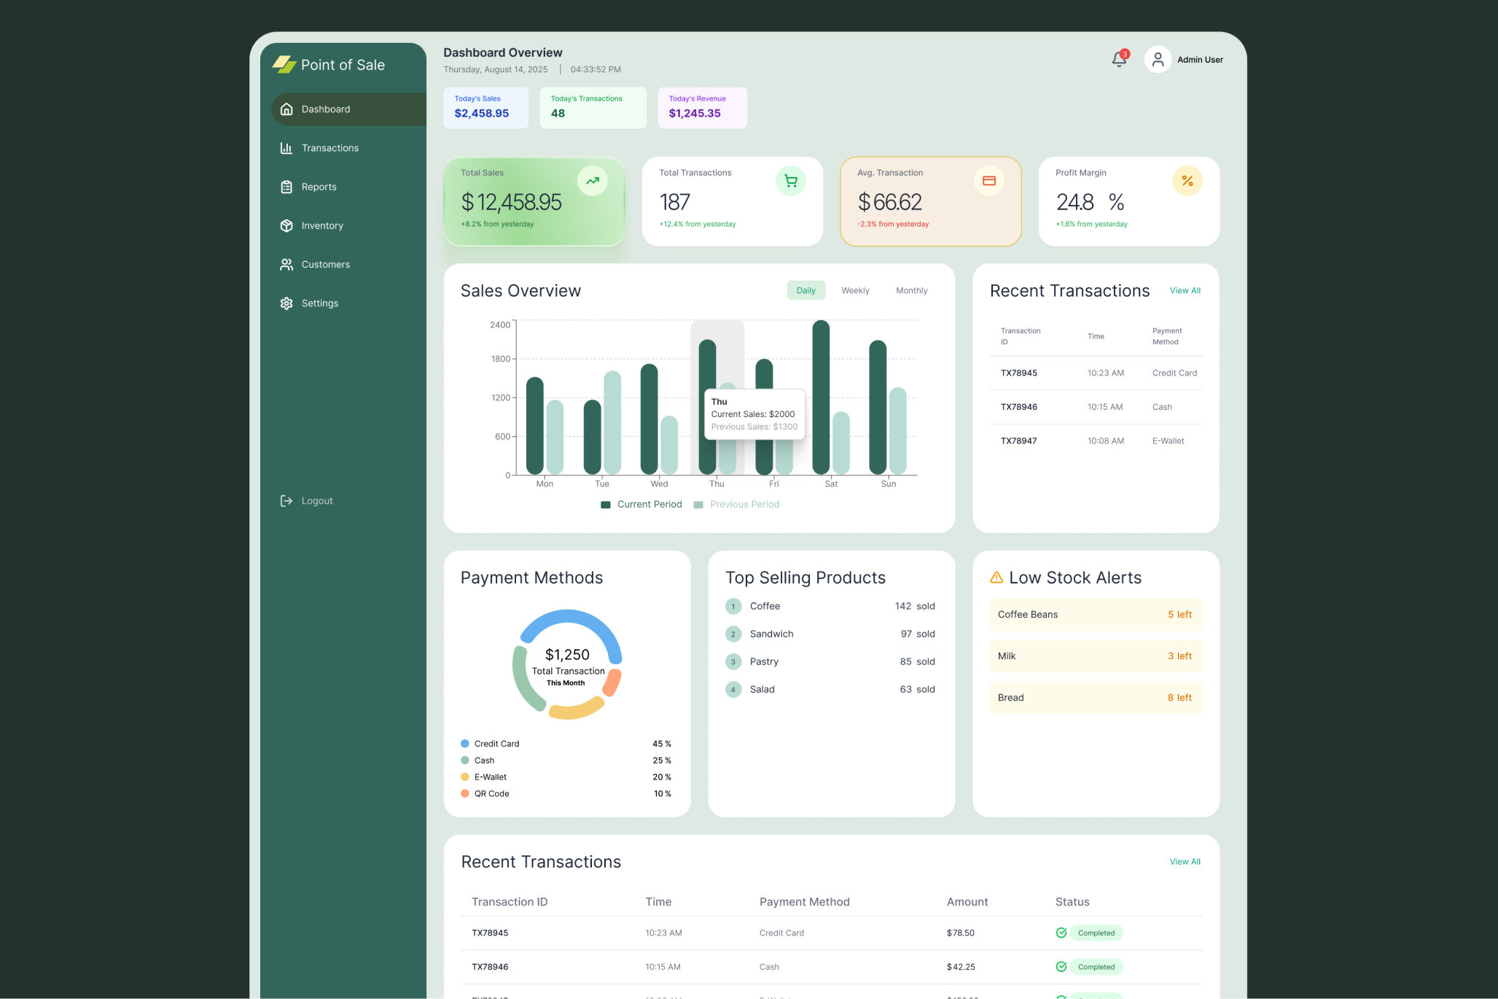Navigate to Inventory via sidebar icon
The height and width of the screenshot is (999, 1498).
tap(286, 225)
